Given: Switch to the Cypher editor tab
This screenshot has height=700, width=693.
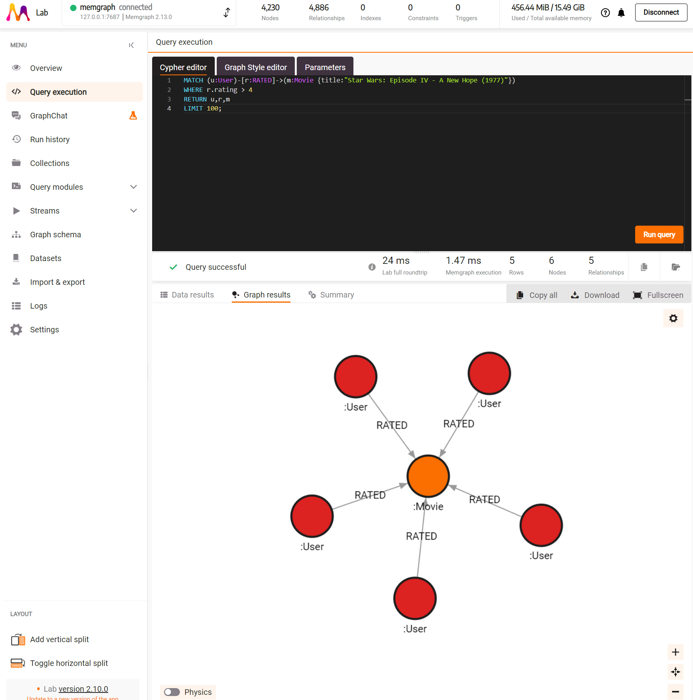Looking at the screenshot, I should click(183, 67).
